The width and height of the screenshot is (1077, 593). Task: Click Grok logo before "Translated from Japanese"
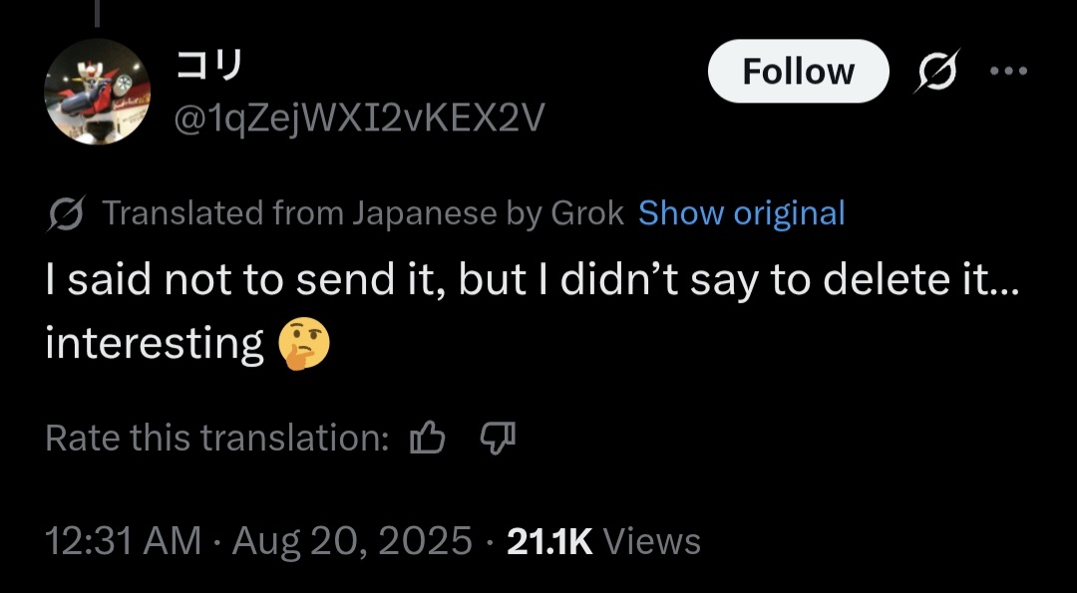pos(69,213)
